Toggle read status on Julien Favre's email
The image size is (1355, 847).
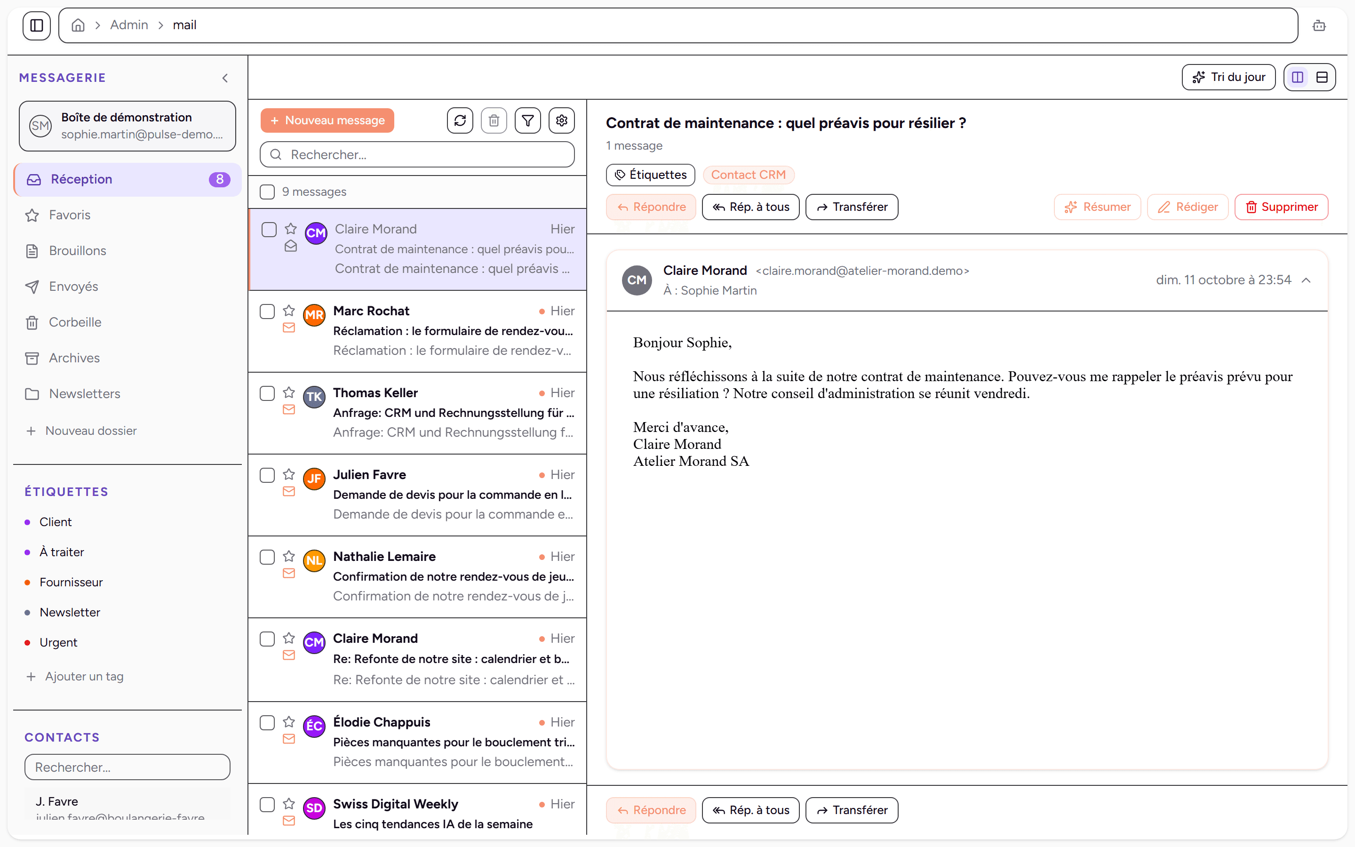(289, 491)
